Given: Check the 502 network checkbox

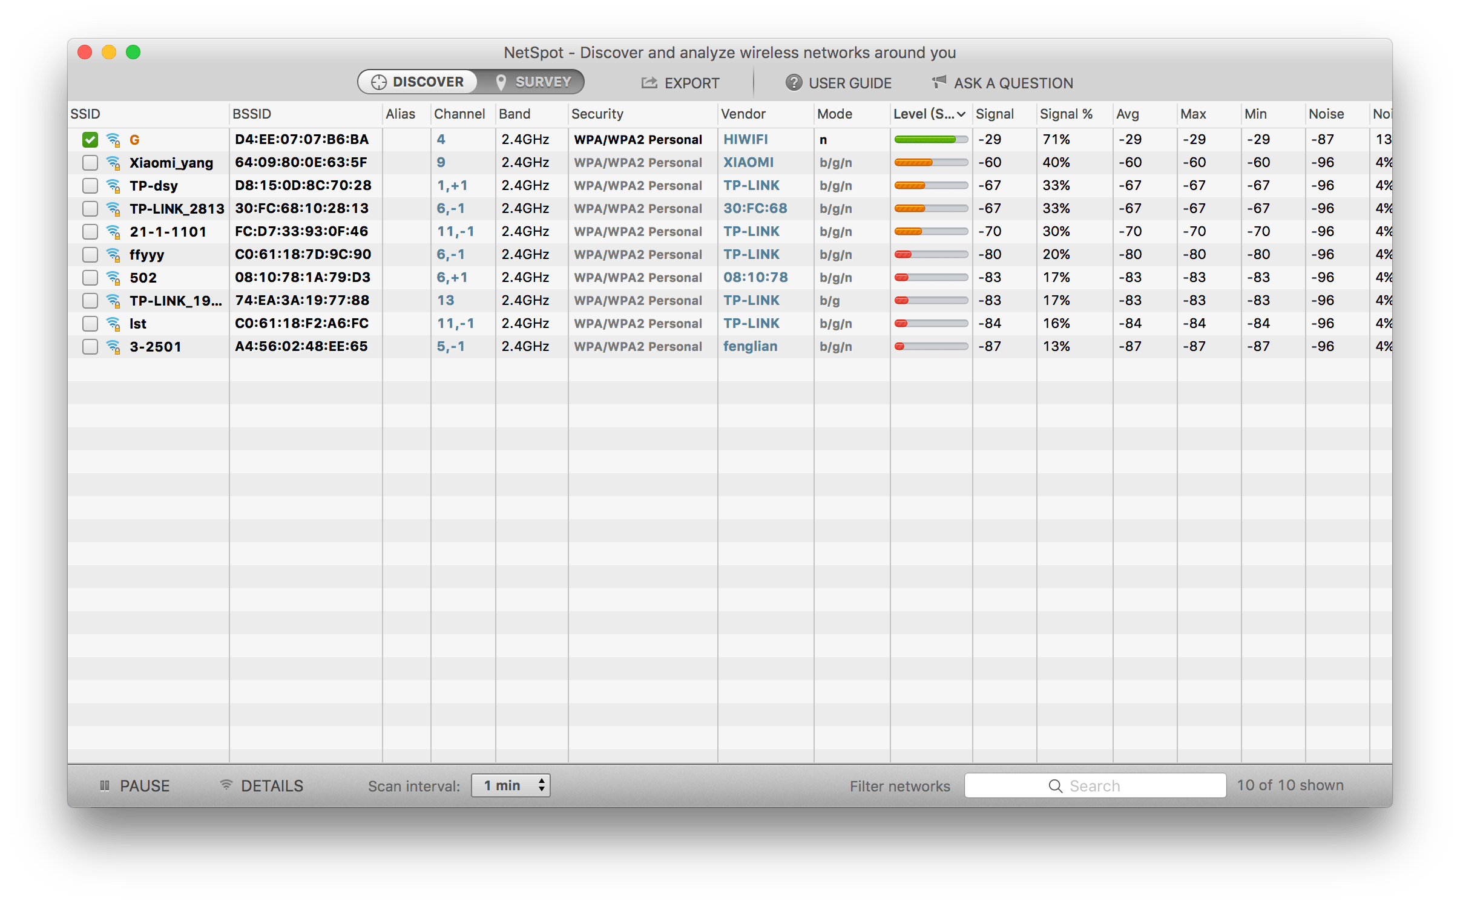Looking at the screenshot, I should (x=90, y=278).
